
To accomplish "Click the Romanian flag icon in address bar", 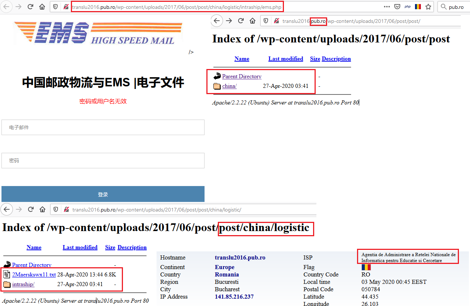I will tap(418, 7).
